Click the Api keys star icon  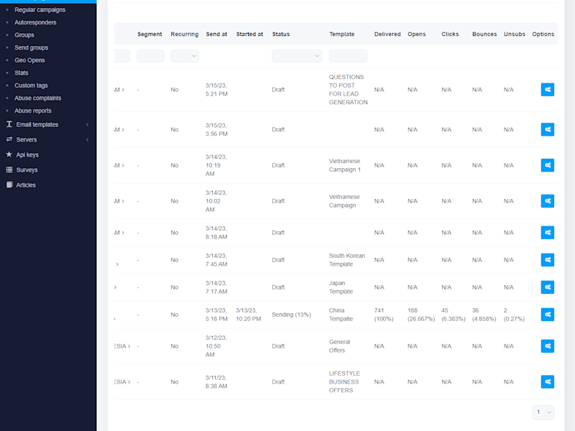9,154
